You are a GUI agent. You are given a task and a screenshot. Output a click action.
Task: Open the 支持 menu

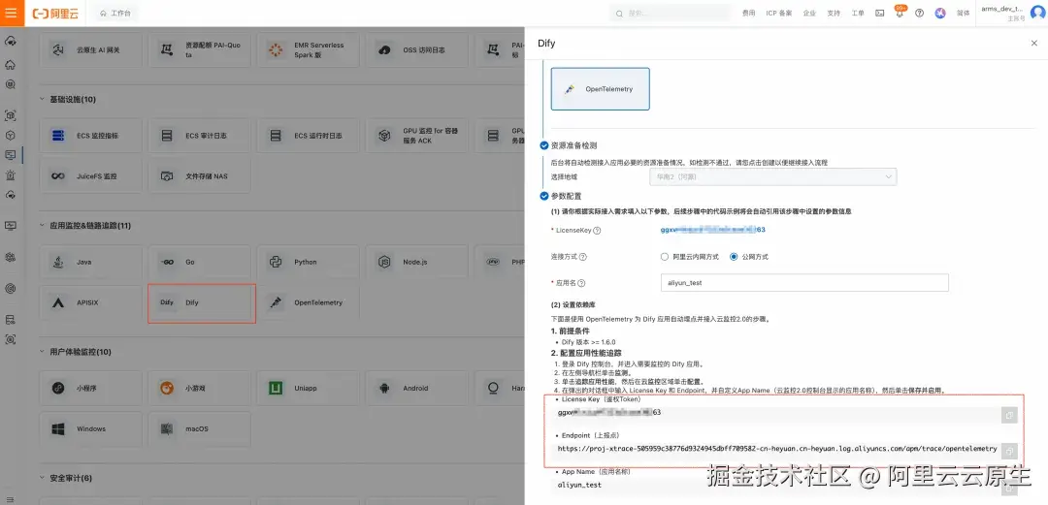click(x=834, y=13)
